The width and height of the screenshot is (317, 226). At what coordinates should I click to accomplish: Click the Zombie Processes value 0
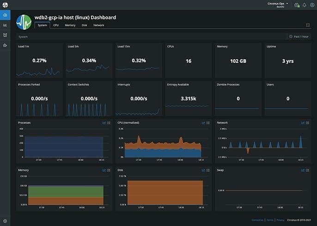[238, 98]
